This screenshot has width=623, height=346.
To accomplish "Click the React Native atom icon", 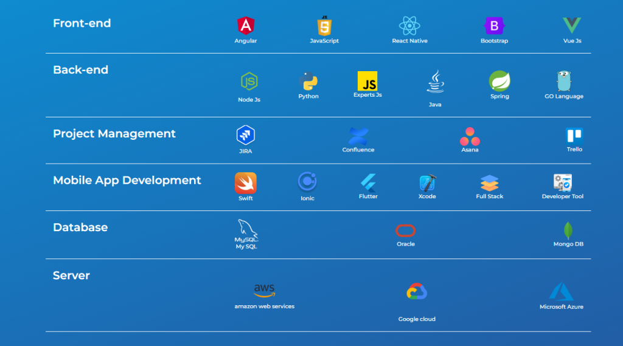I will click(409, 26).
